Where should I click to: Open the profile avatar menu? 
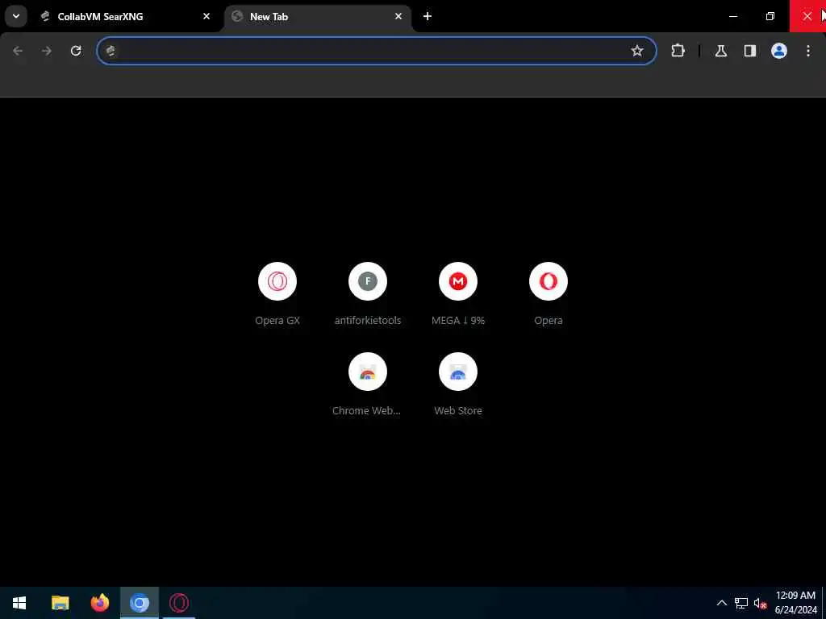tap(778, 51)
